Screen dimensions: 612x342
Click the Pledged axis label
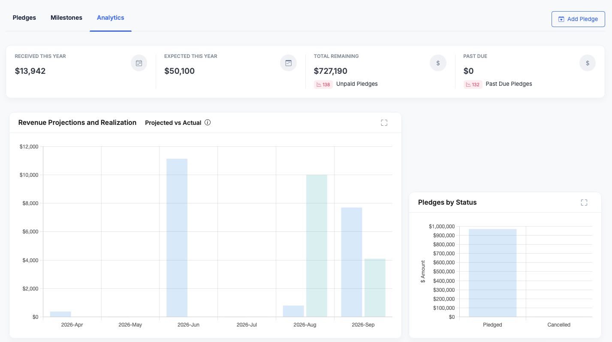tap(492, 325)
